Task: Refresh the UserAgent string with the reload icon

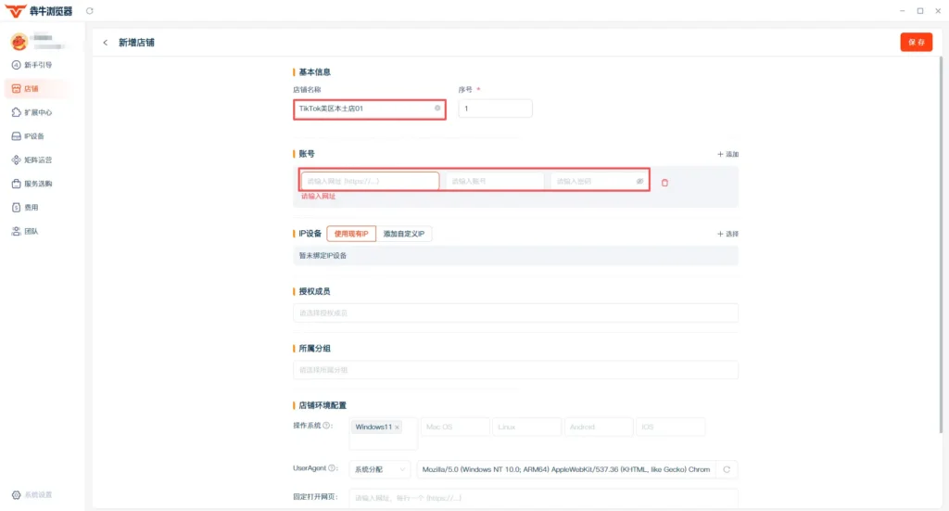Action: (727, 469)
